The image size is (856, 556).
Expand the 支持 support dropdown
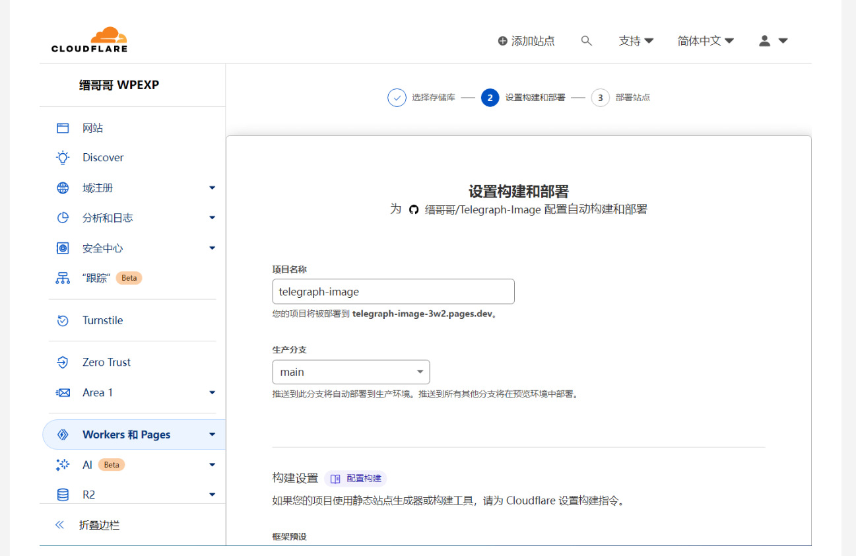click(636, 41)
